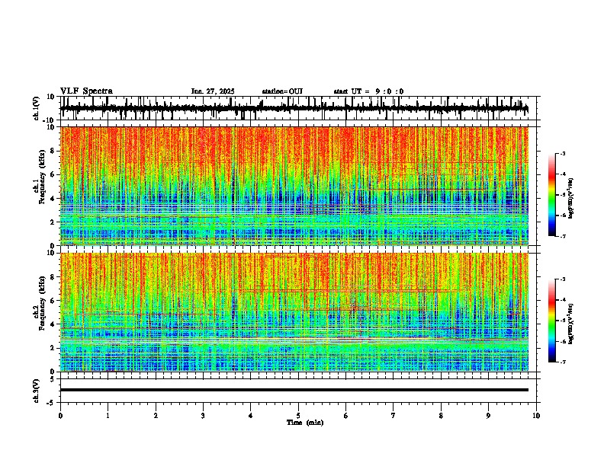Click the ch.2 color bar log(PSD) label
This screenshot has height=466, width=604.
tap(570, 324)
